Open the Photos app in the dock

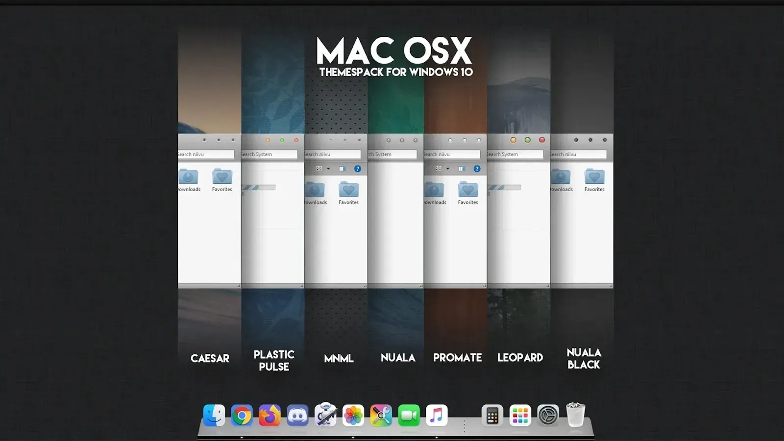point(353,416)
